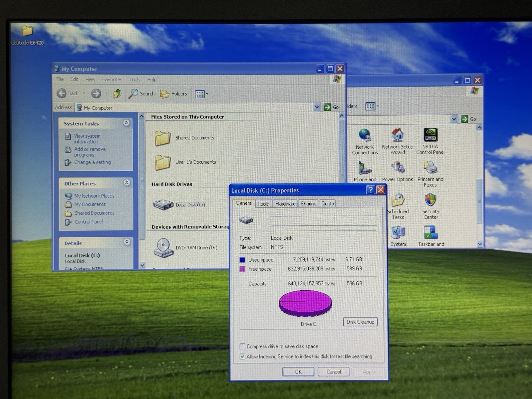The height and width of the screenshot is (399, 532).
Task: Select the Local Disk (C:) drive icon
Action: pos(163,204)
